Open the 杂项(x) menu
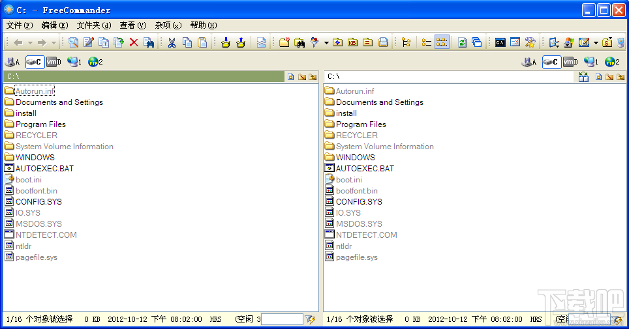This screenshot has width=629, height=329. click(168, 25)
